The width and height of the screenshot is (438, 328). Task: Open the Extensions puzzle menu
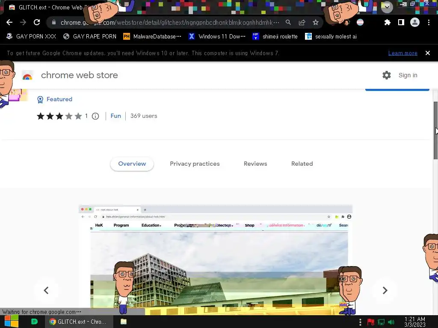(x=387, y=22)
